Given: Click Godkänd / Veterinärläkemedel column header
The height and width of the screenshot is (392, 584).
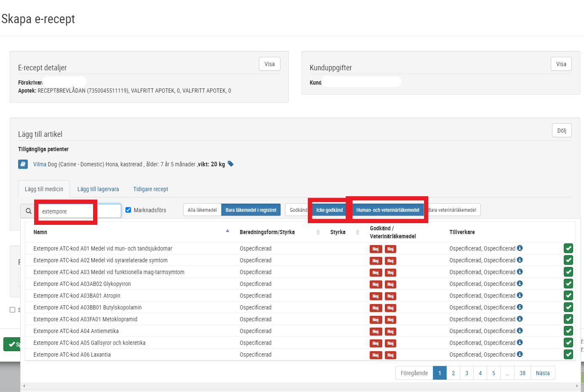Looking at the screenshot, I should [x=393, y=232].
